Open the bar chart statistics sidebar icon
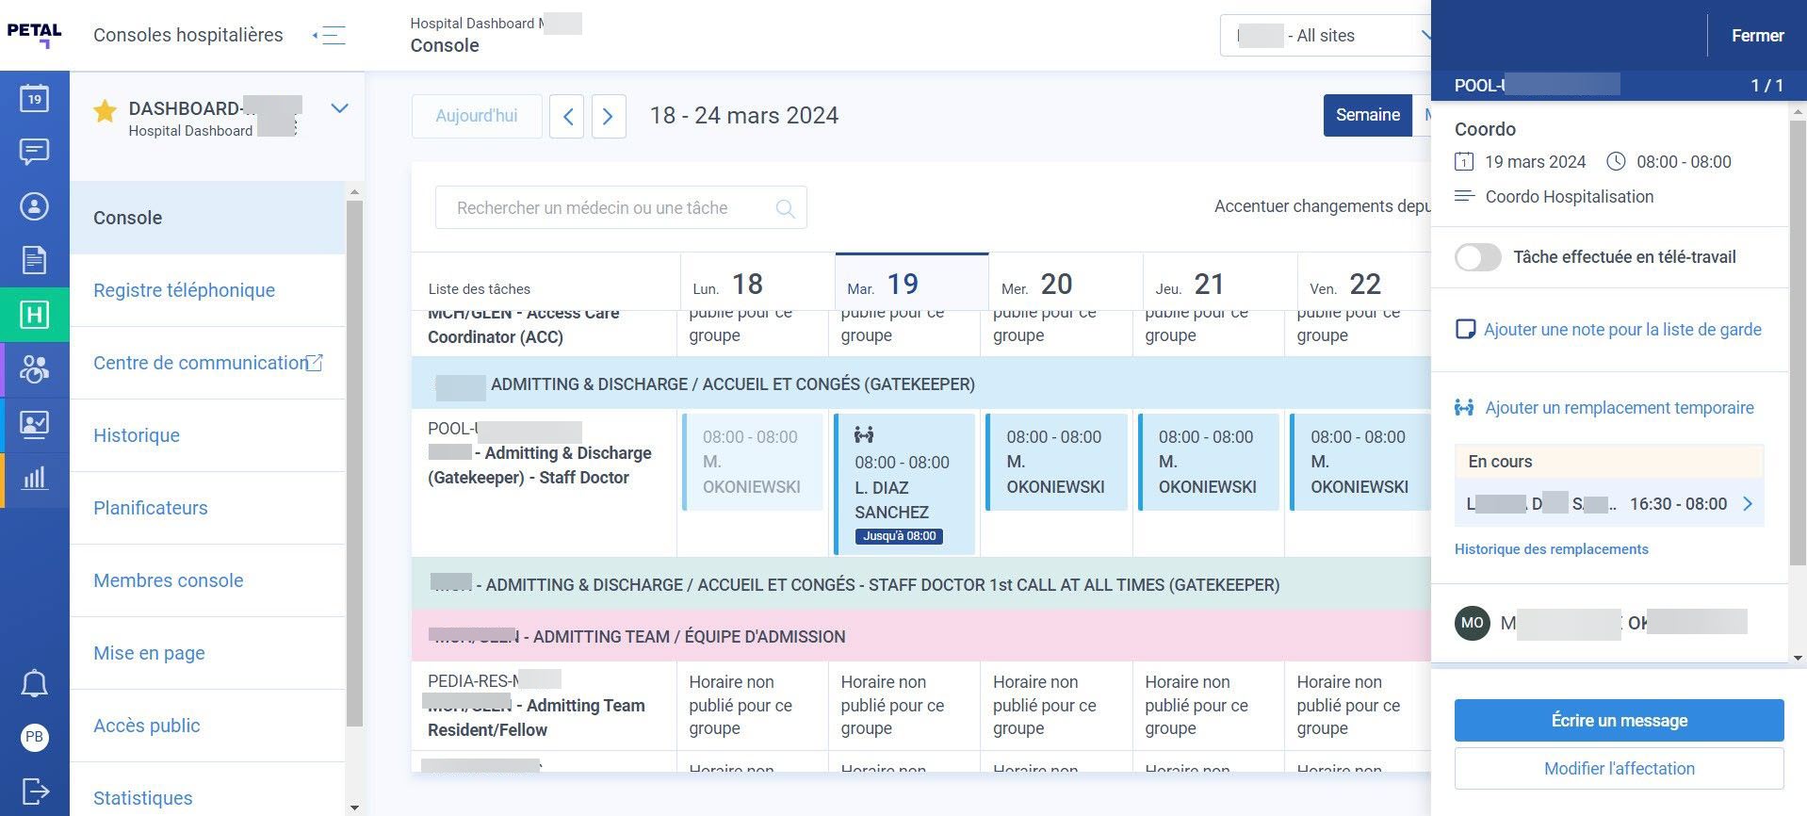 point(34,478)
